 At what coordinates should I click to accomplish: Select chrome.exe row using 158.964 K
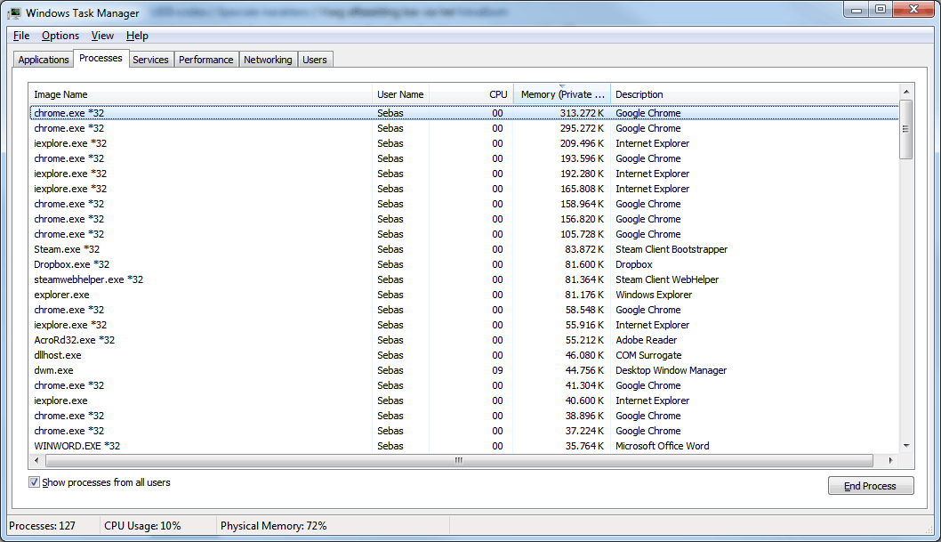pos(464,204)
